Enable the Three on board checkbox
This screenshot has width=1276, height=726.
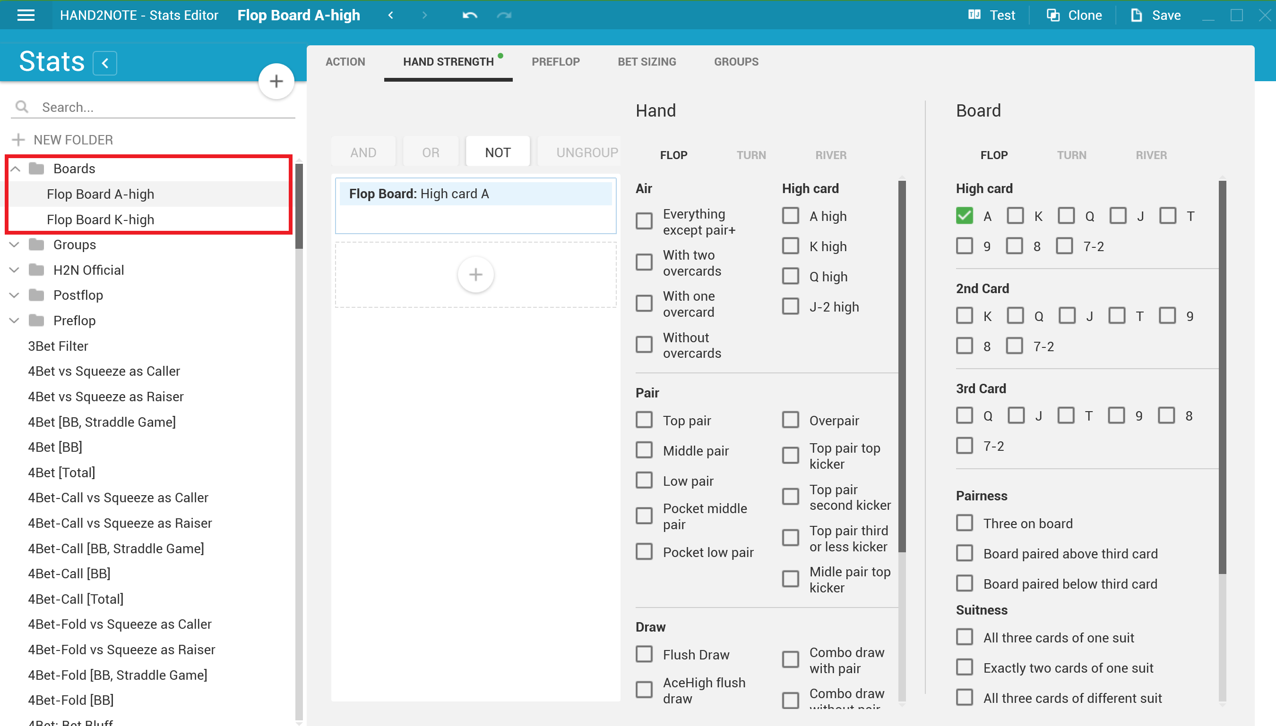pyautogui.click(x=964, y=523)
